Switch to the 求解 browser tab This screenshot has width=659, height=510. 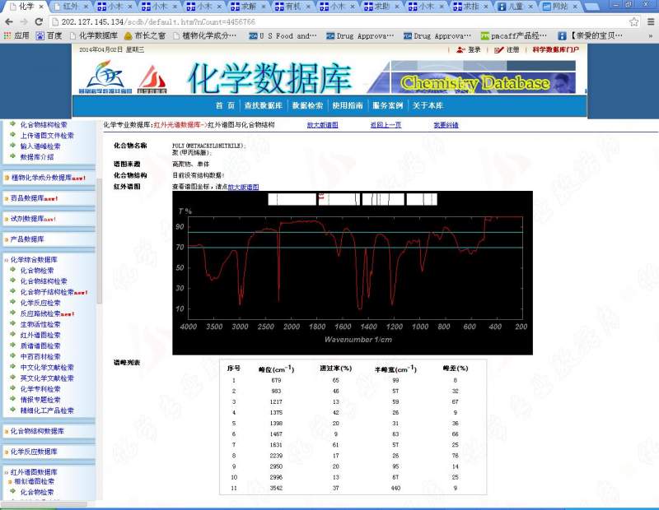(x=248, y=7)
